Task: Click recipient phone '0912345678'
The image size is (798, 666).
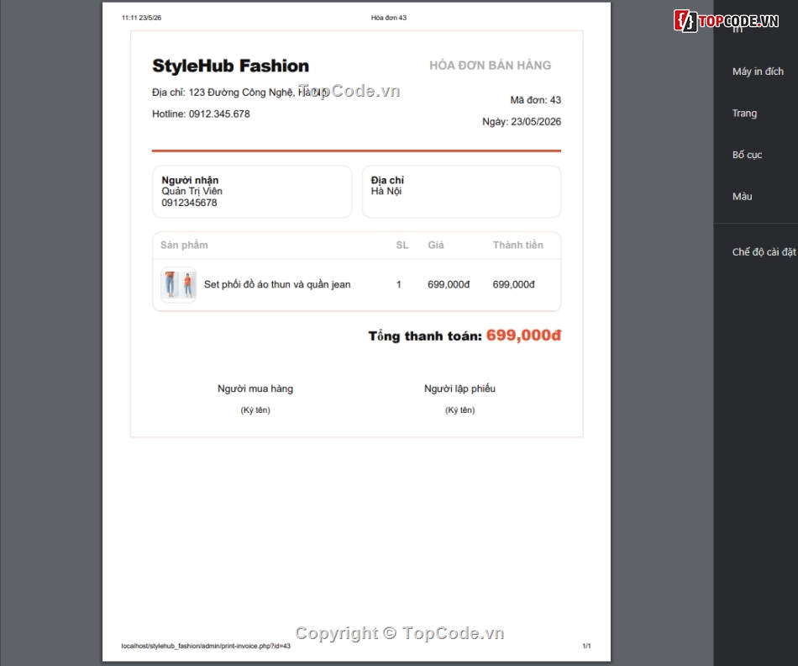Action: pos(189,203)
